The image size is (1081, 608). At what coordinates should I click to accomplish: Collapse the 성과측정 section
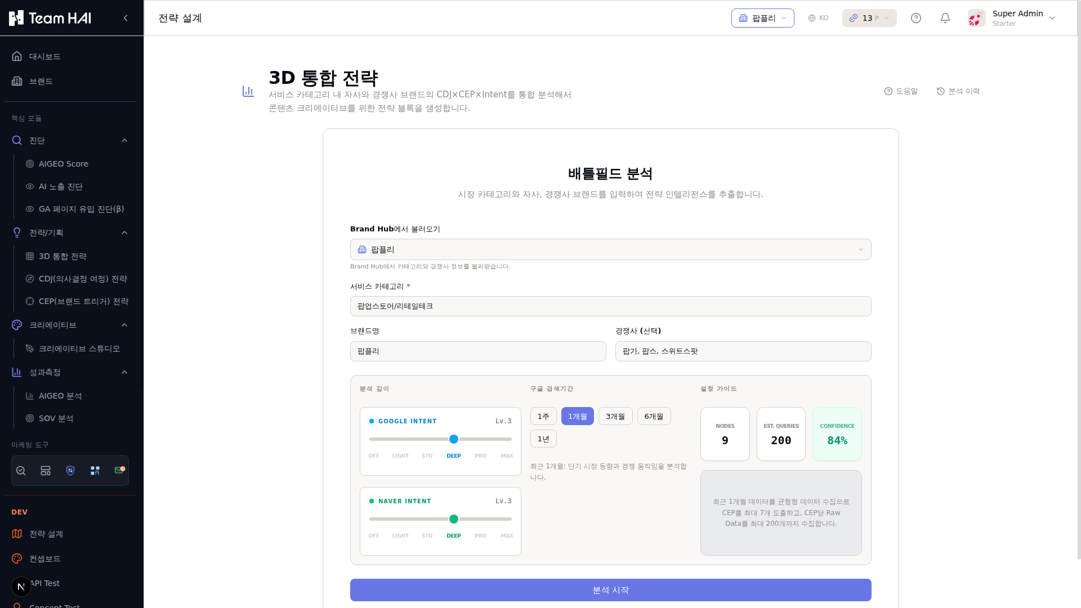click(x=124, y=372)
